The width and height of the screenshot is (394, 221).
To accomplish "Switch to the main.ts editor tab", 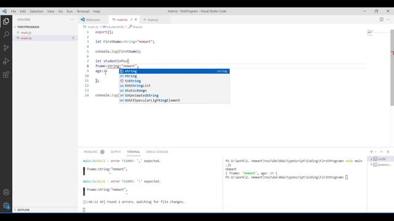I will coord(122,20).
